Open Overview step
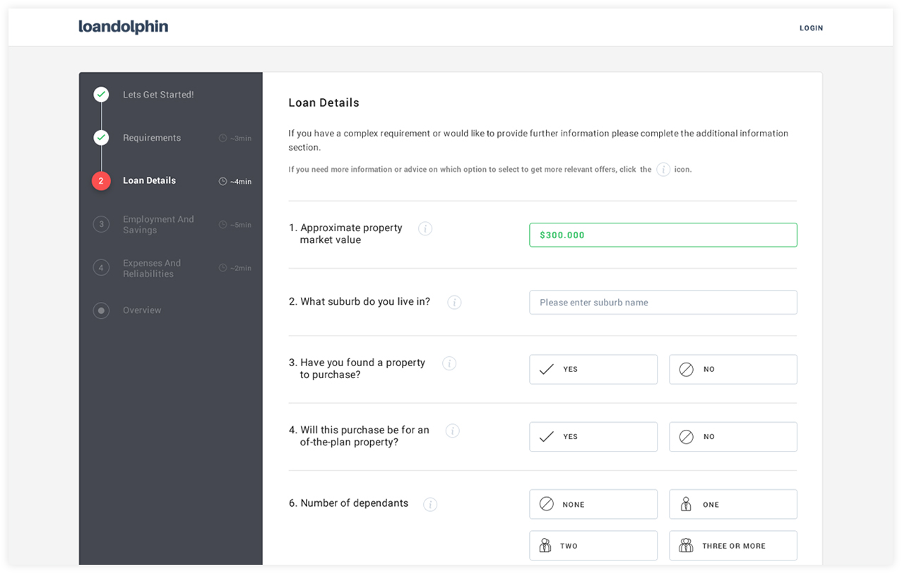Viewport: 902px width, 574px height. click(142, 310)
